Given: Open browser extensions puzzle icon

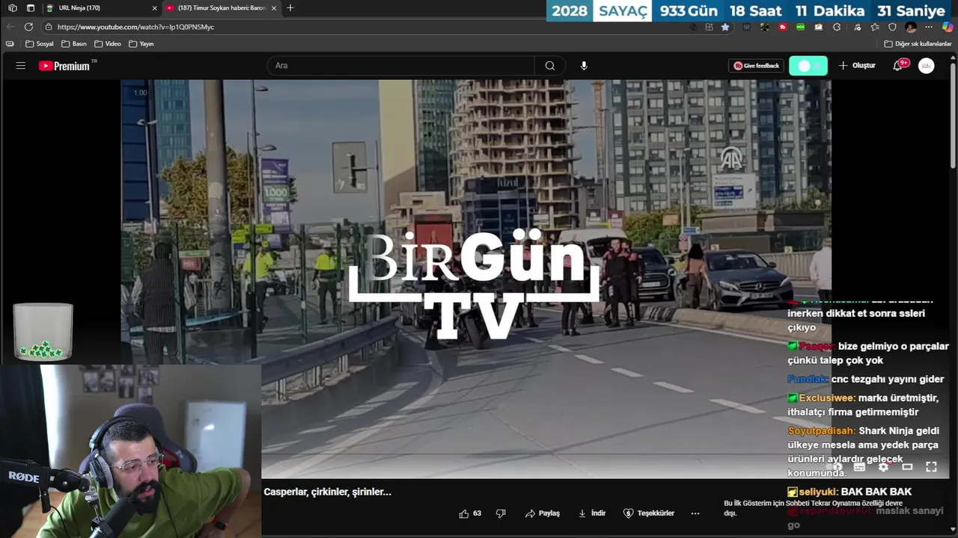Looking at the screenshot, I should (x=837, y=27).
